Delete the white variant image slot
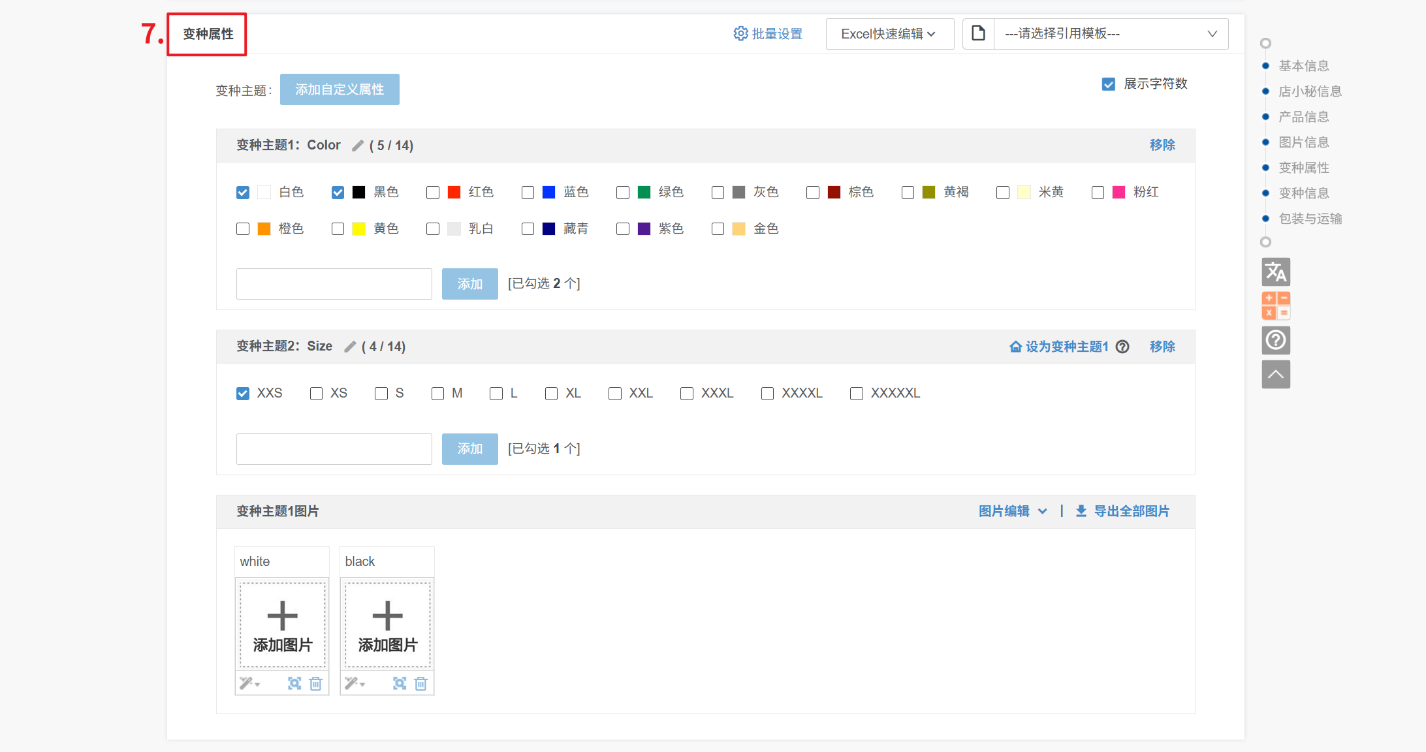 tap(316, 683)
